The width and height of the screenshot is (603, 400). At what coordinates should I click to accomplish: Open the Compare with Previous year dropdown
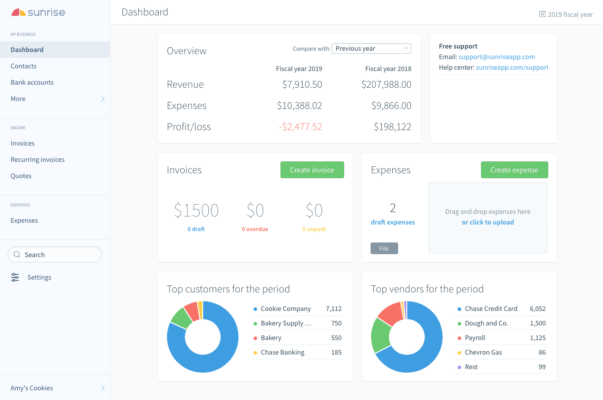372,49
